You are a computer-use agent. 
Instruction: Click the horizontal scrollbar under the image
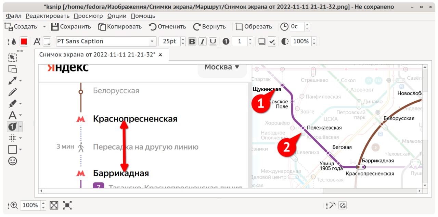coord(231,191)
